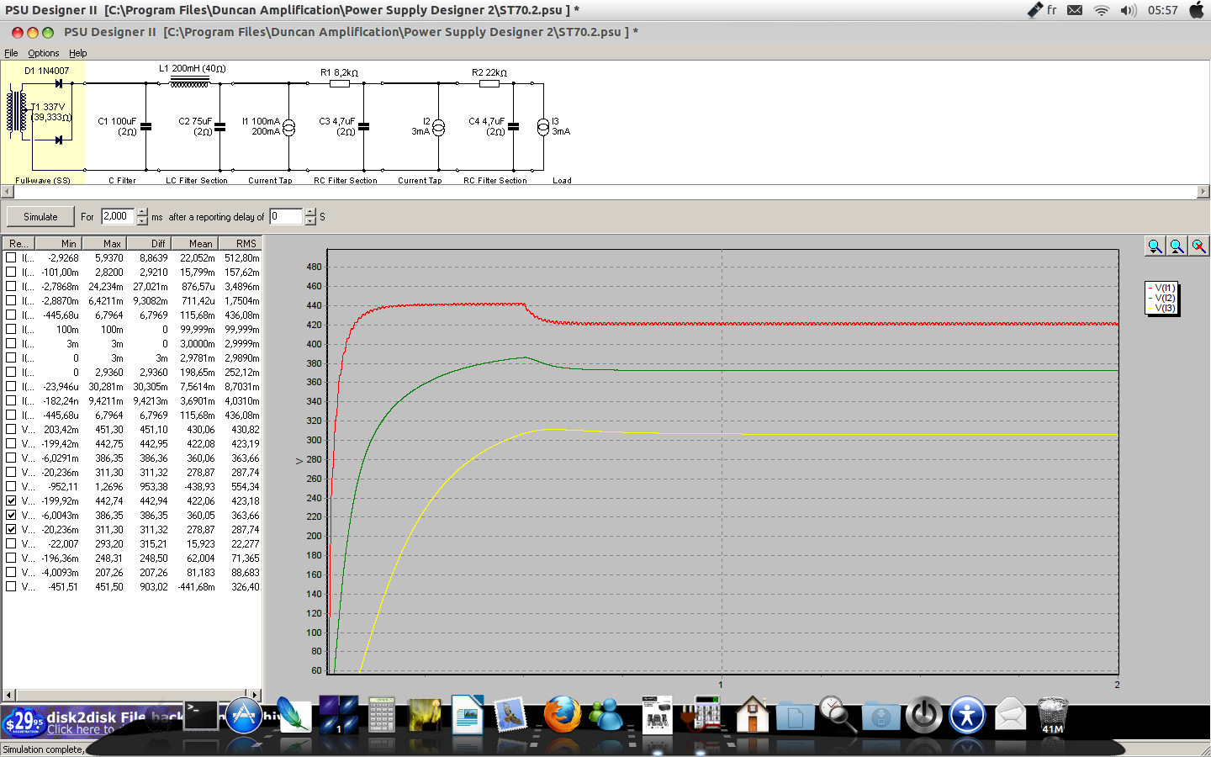Open the Help menu
This screenshot has height=757, width=1211.
(x=78, y=53)
